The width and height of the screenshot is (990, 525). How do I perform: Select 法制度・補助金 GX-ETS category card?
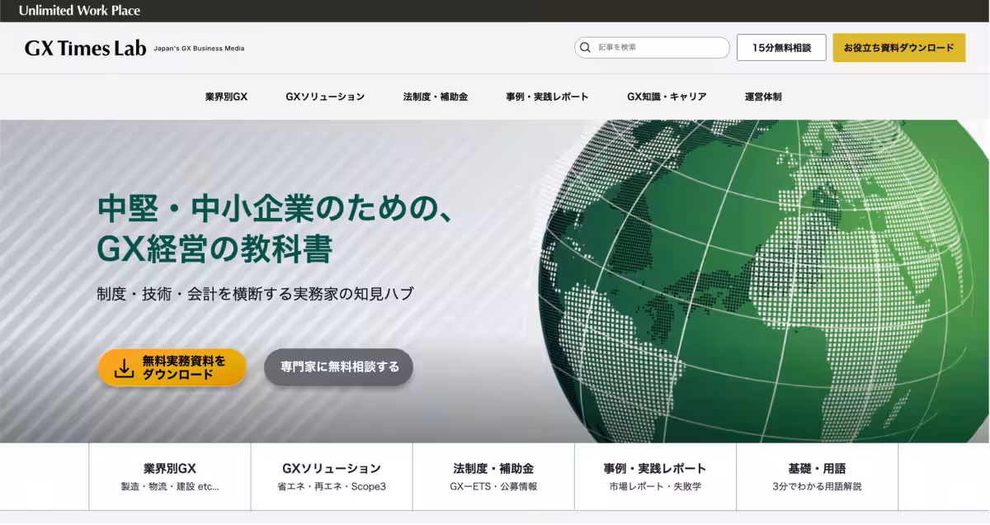[493, 477]
